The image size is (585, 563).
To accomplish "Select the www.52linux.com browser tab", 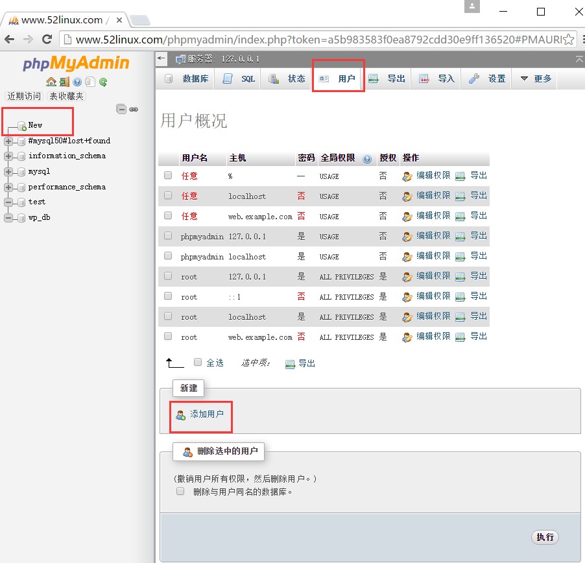I will [x=66, y=19].
